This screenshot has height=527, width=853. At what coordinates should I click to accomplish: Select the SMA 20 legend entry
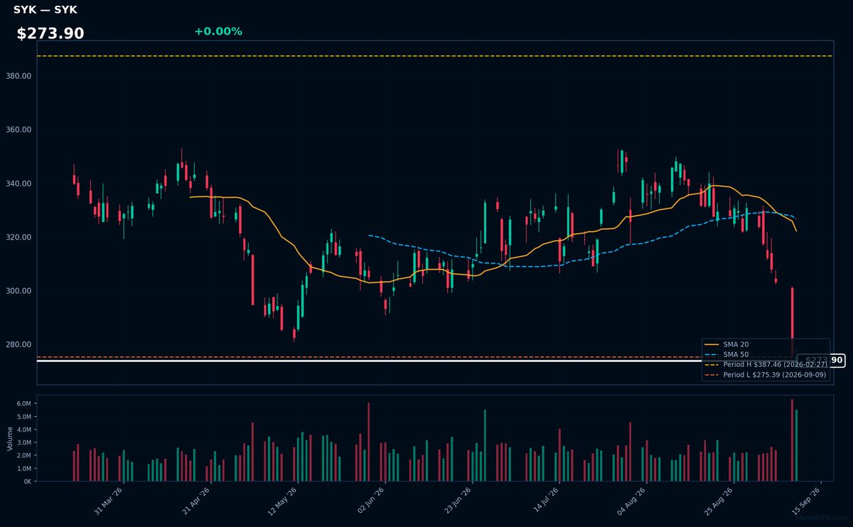tap(726, 344)
